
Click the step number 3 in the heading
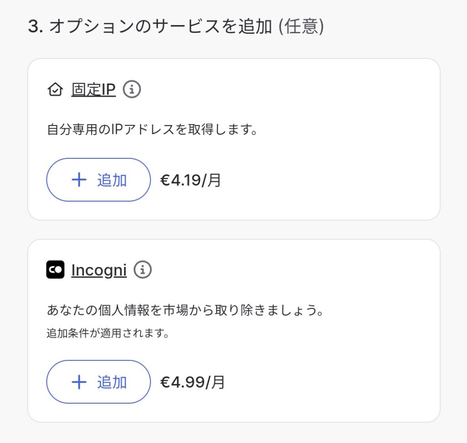[34, 26]
